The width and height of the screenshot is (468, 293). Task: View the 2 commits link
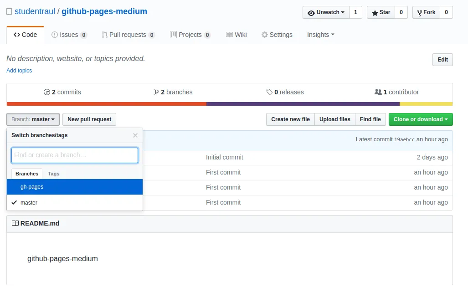tap(62, 92)
